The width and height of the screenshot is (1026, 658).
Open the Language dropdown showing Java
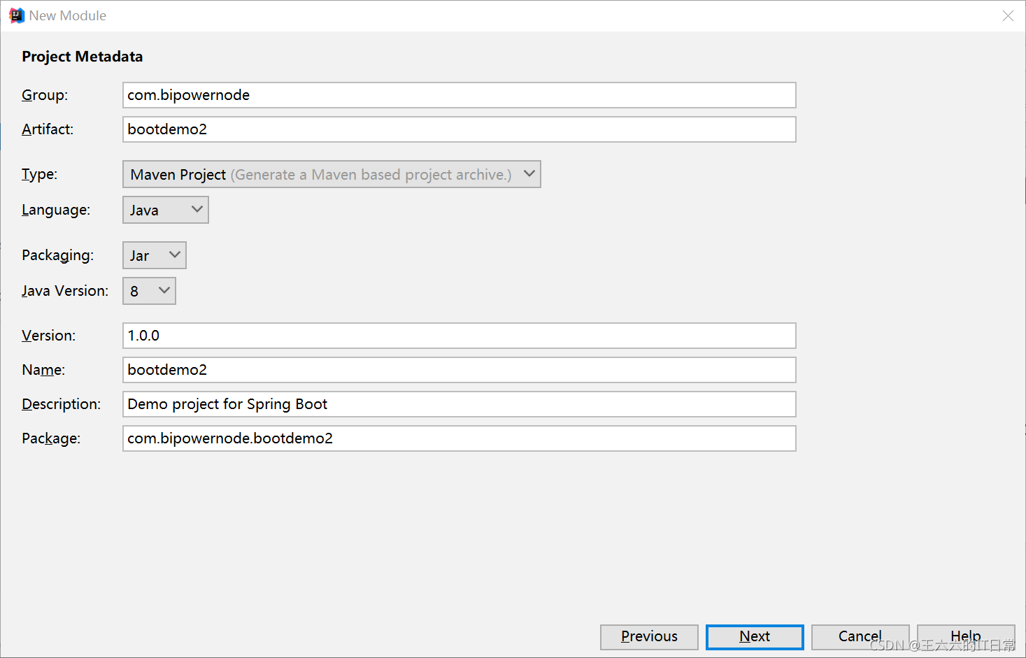click(166, 210)
